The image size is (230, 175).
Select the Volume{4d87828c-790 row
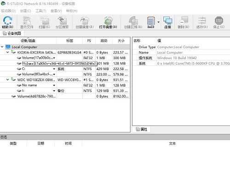65,96
